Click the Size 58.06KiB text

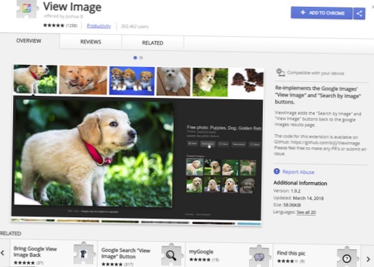point(287,205)
